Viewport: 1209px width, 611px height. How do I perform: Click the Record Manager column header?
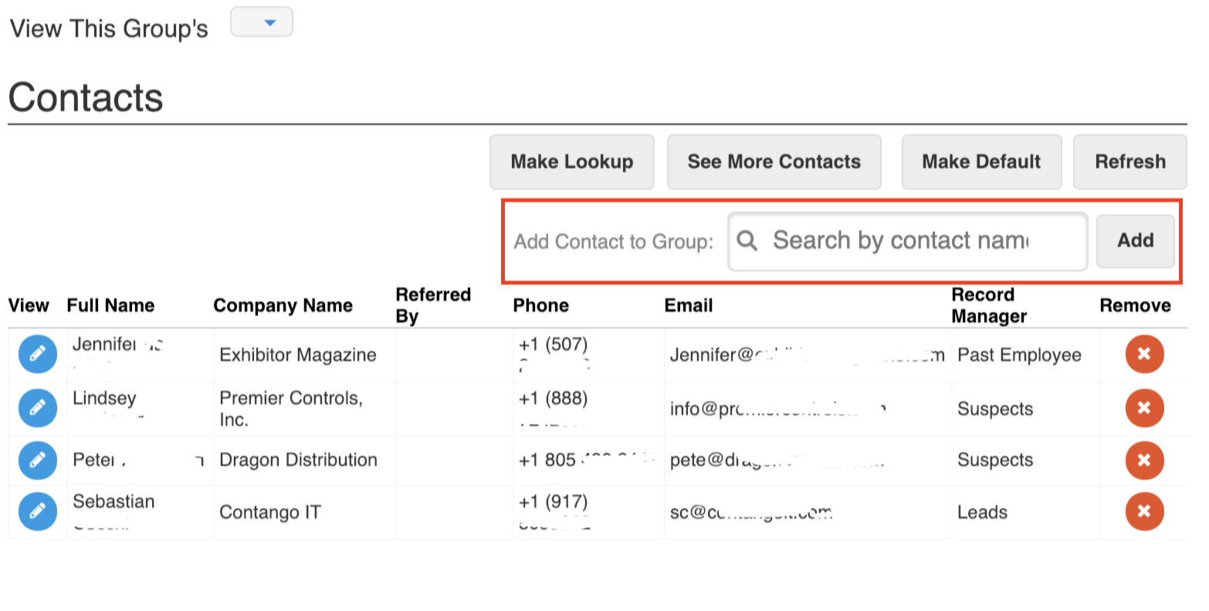pos(988,305)
